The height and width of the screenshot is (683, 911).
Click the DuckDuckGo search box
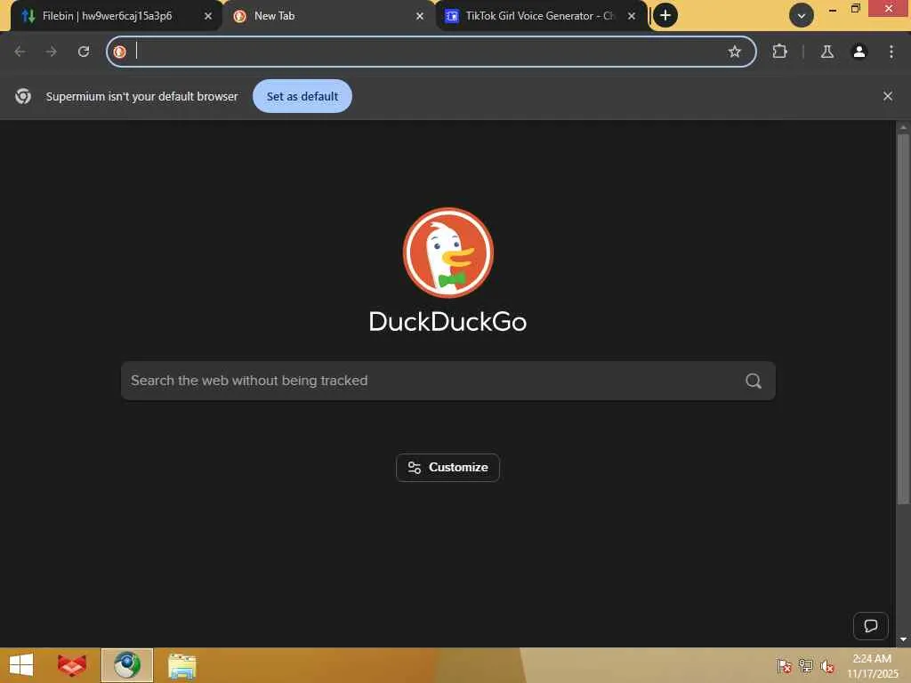(x=448, y=381)
